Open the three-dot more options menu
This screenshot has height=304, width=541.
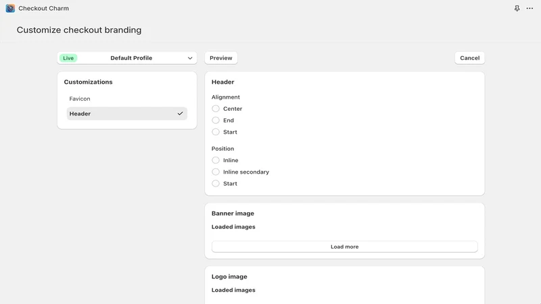click(530, 8)
